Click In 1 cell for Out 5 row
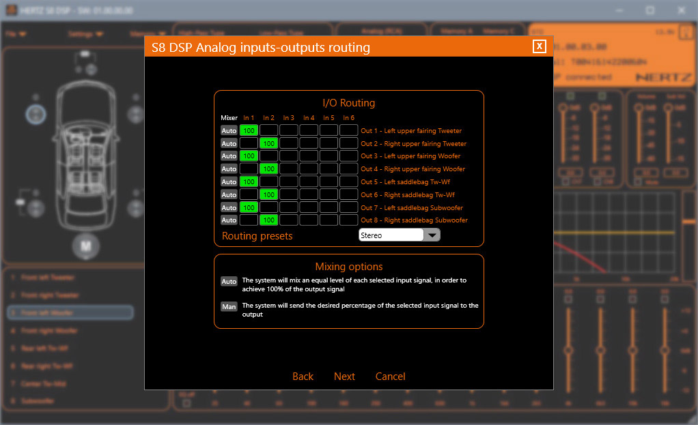The width and height of the screenshot is (698, 425). [x=249, y=181]
